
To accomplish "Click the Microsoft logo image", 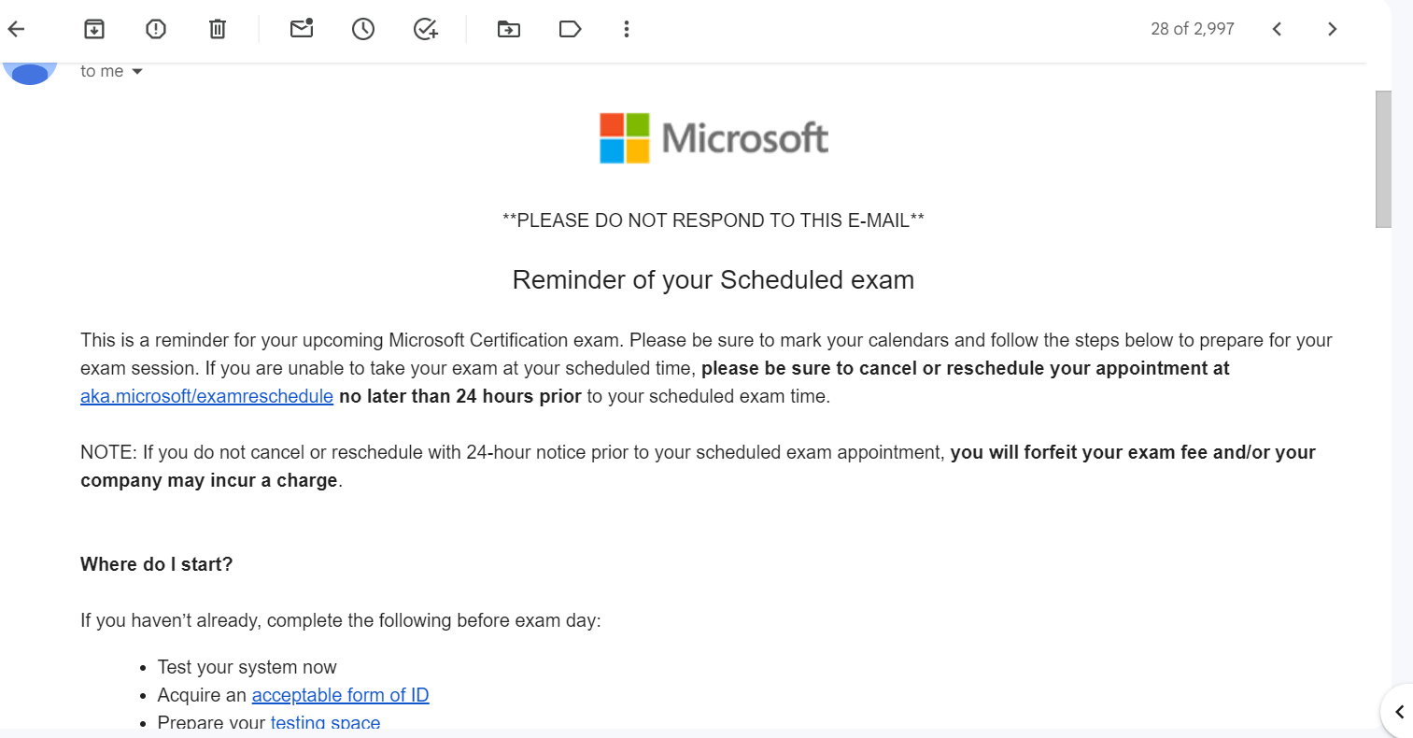I will (714, 138).
